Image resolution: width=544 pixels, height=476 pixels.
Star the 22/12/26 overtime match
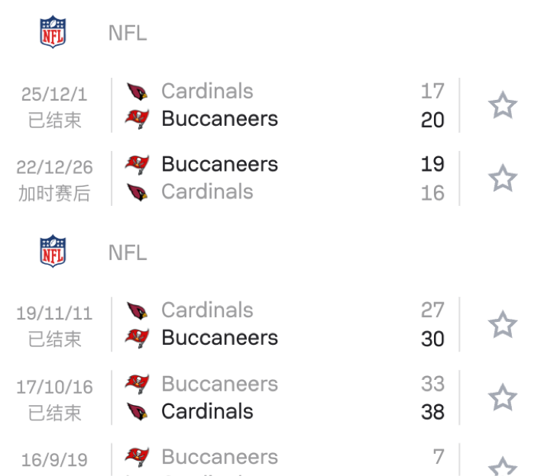coord(502,178)
